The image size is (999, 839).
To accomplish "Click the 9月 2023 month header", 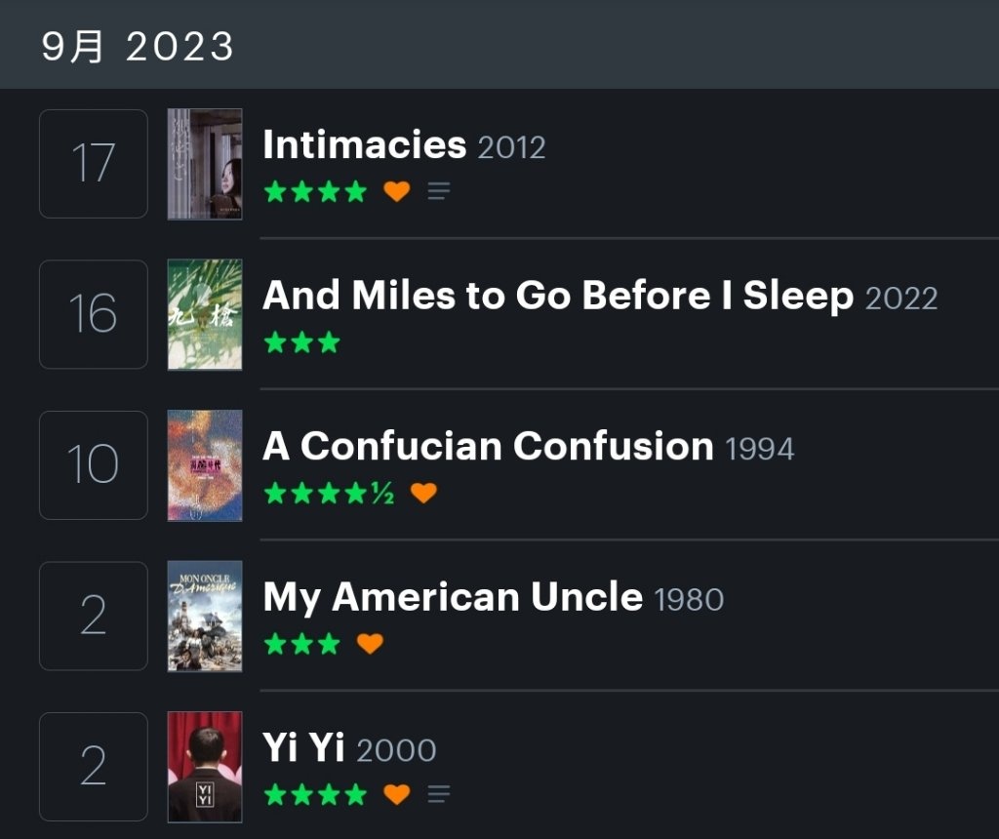I will [x=137, y=47].
